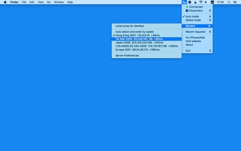241x151 pixels.
Task: Select Hong Kong 0001 server
Action: (x=147, y=35)
